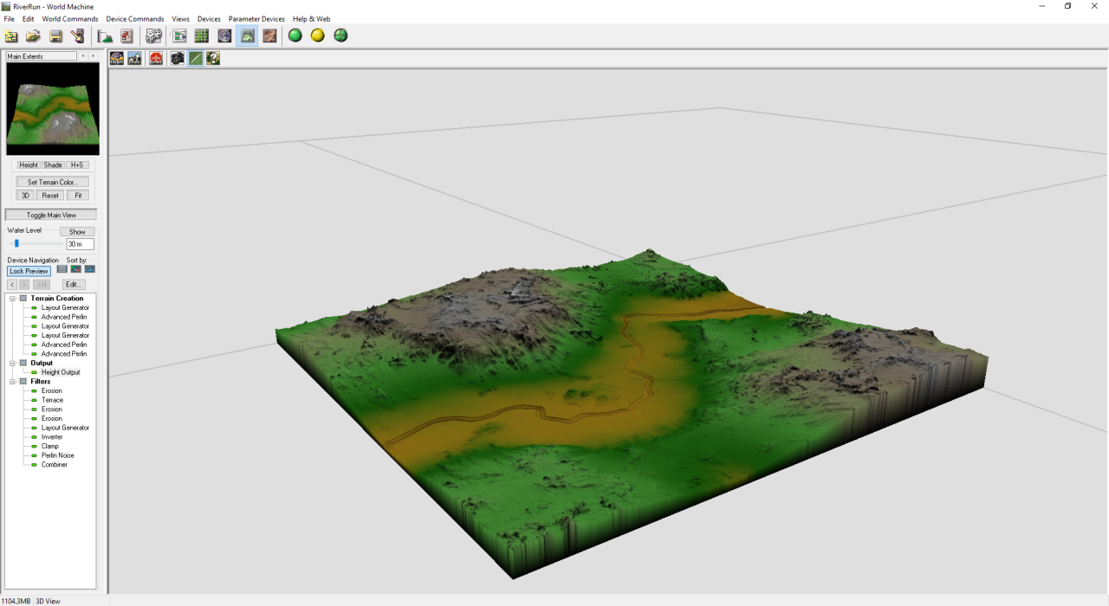Switch to the Explorer globe view icon

224,35
